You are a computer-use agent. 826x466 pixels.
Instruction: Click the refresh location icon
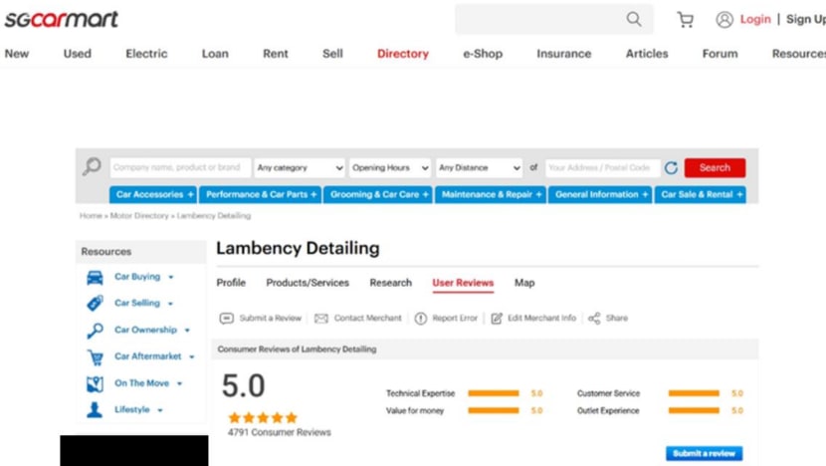671,168
